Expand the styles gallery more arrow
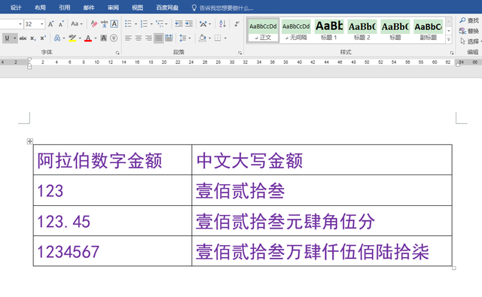The height and width of the screenshot is (297, 482). 449,39
